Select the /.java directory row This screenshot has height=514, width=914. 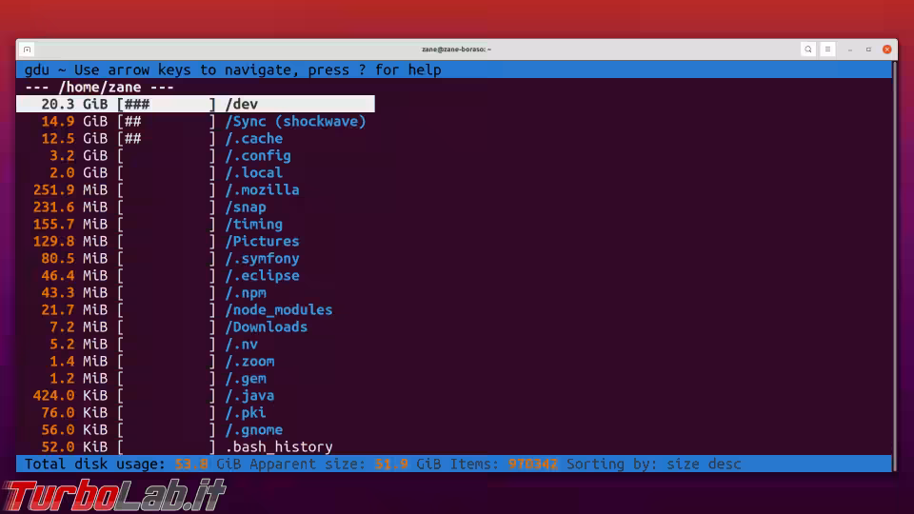195,396
